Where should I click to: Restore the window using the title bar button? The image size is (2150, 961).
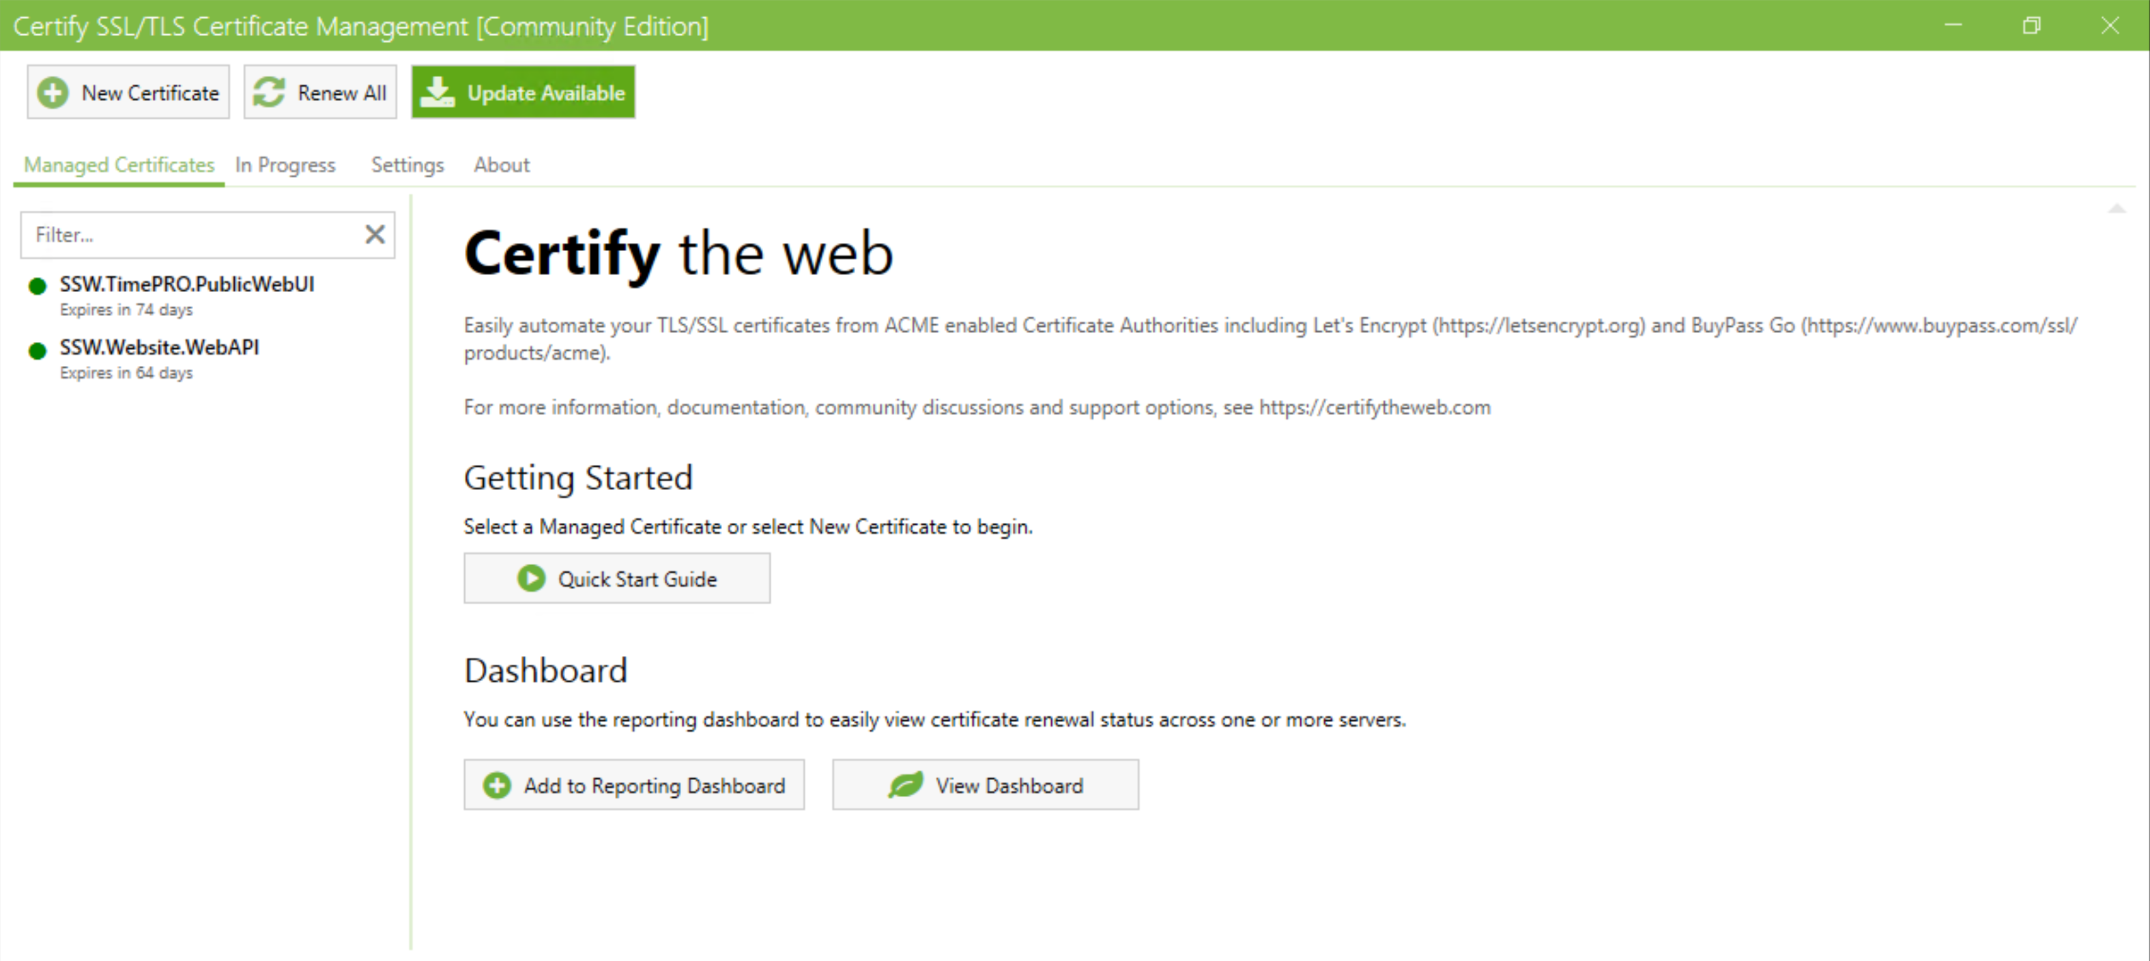pyautogui.click(x=2031, y=26)
